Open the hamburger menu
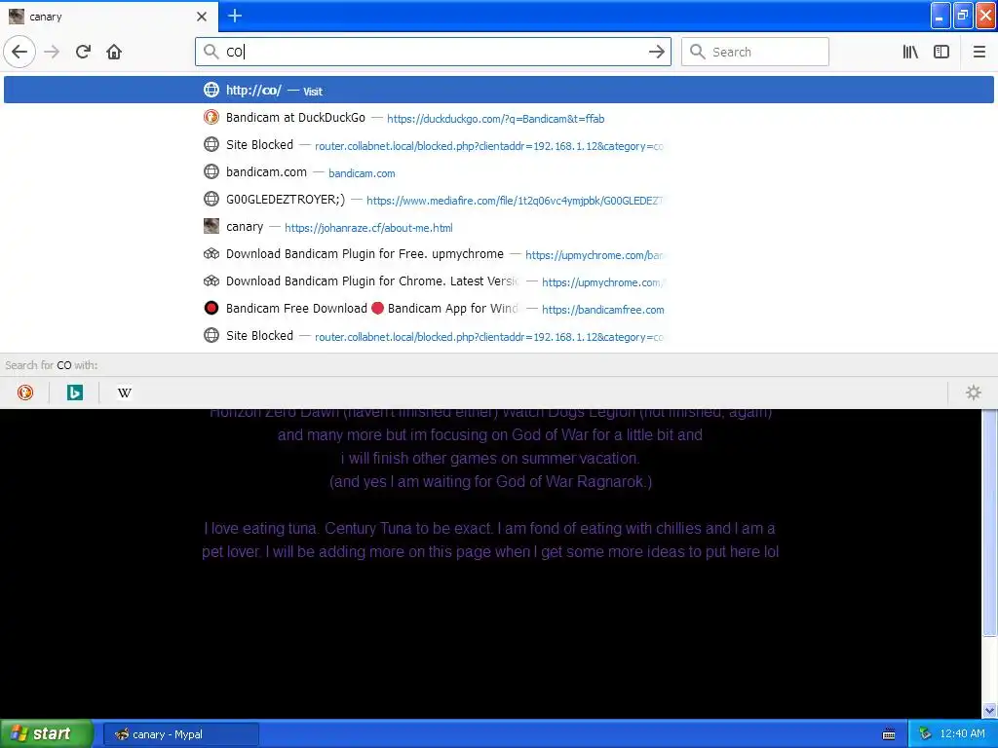This screenshot has width=998, height=748. 979,52
